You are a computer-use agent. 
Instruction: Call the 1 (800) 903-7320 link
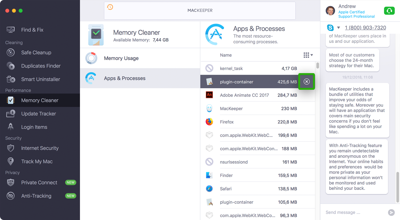pyautogui.click(x=365, y=28)
